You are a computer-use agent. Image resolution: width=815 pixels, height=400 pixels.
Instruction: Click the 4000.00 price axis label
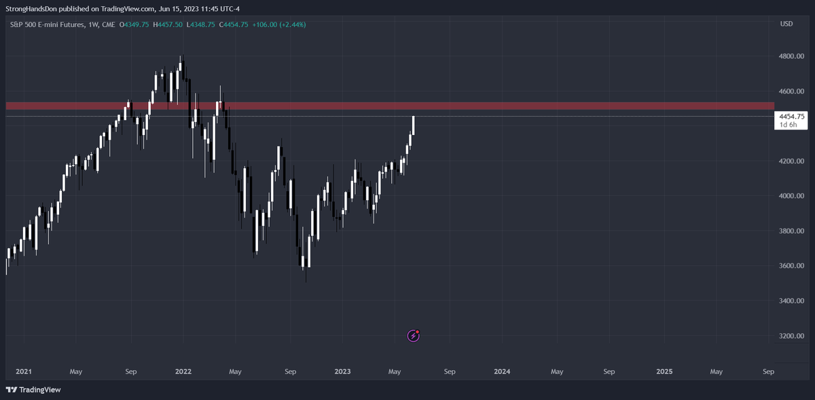(792, 196)
